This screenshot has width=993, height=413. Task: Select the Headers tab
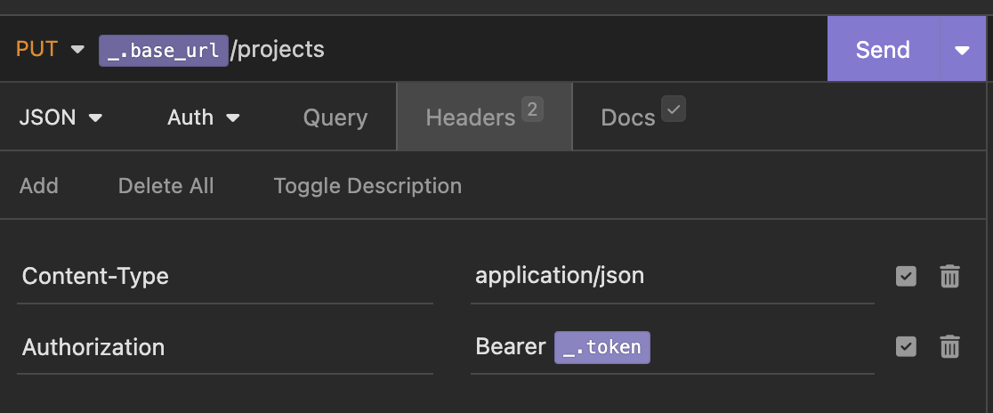pos(471,117)
